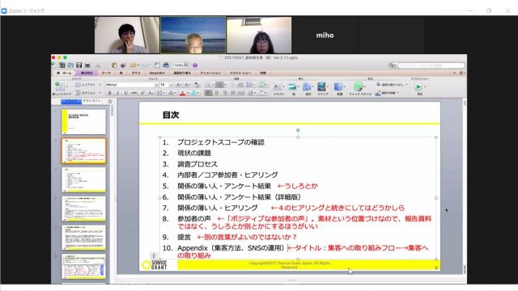Switch to the SmartArt ribbon tab

[157, 73]
